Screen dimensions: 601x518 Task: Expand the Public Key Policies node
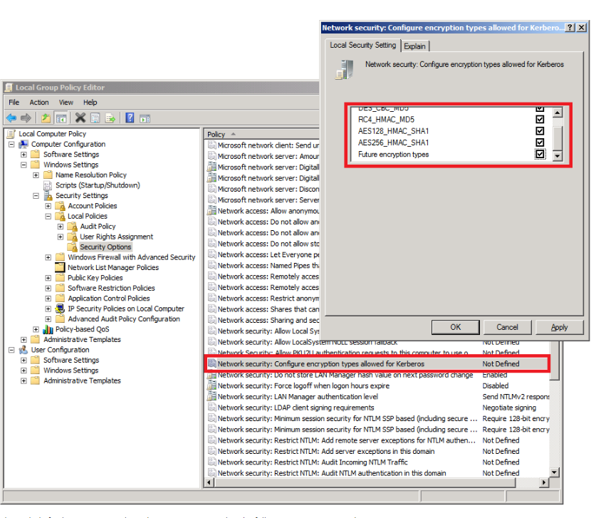click(48, 278)
